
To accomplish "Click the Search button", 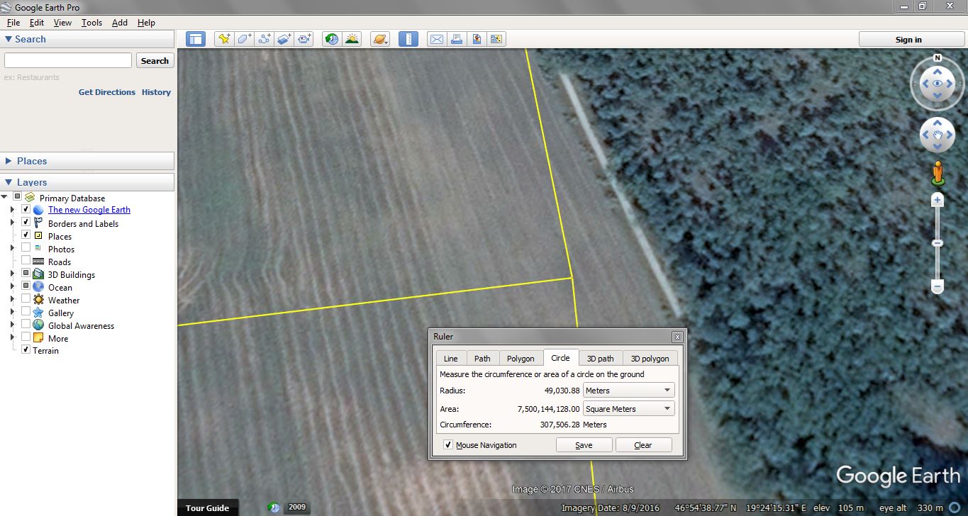I will [155, 61].
